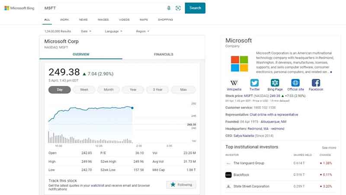346x195 pixels.
Task: Select the FINANCIALS stock tab
Action: click(x=163, y=55)
